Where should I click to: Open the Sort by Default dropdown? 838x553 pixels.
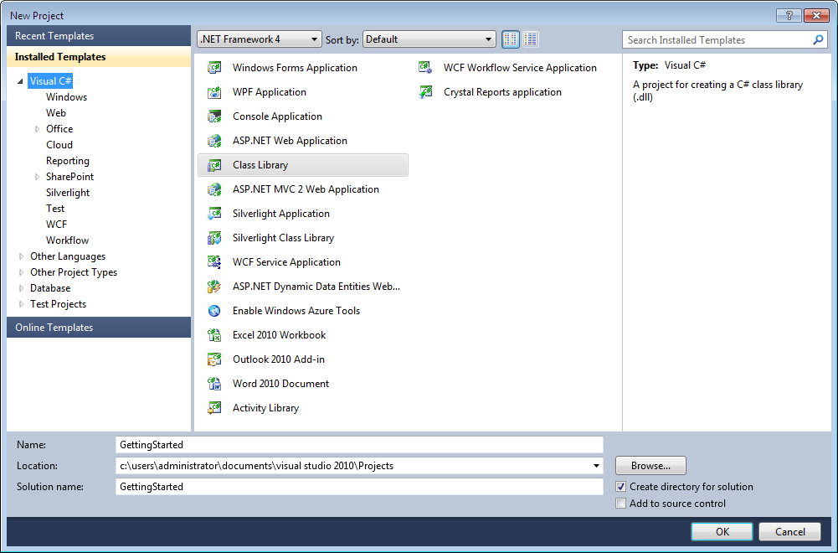[429, 39]
